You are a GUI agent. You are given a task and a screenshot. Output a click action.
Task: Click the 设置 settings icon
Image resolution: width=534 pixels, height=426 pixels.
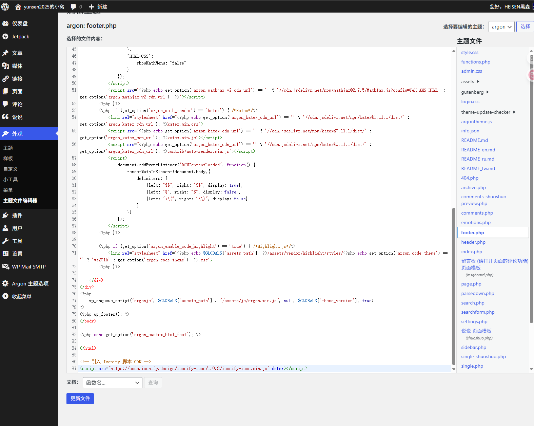(x=5, y=254)
